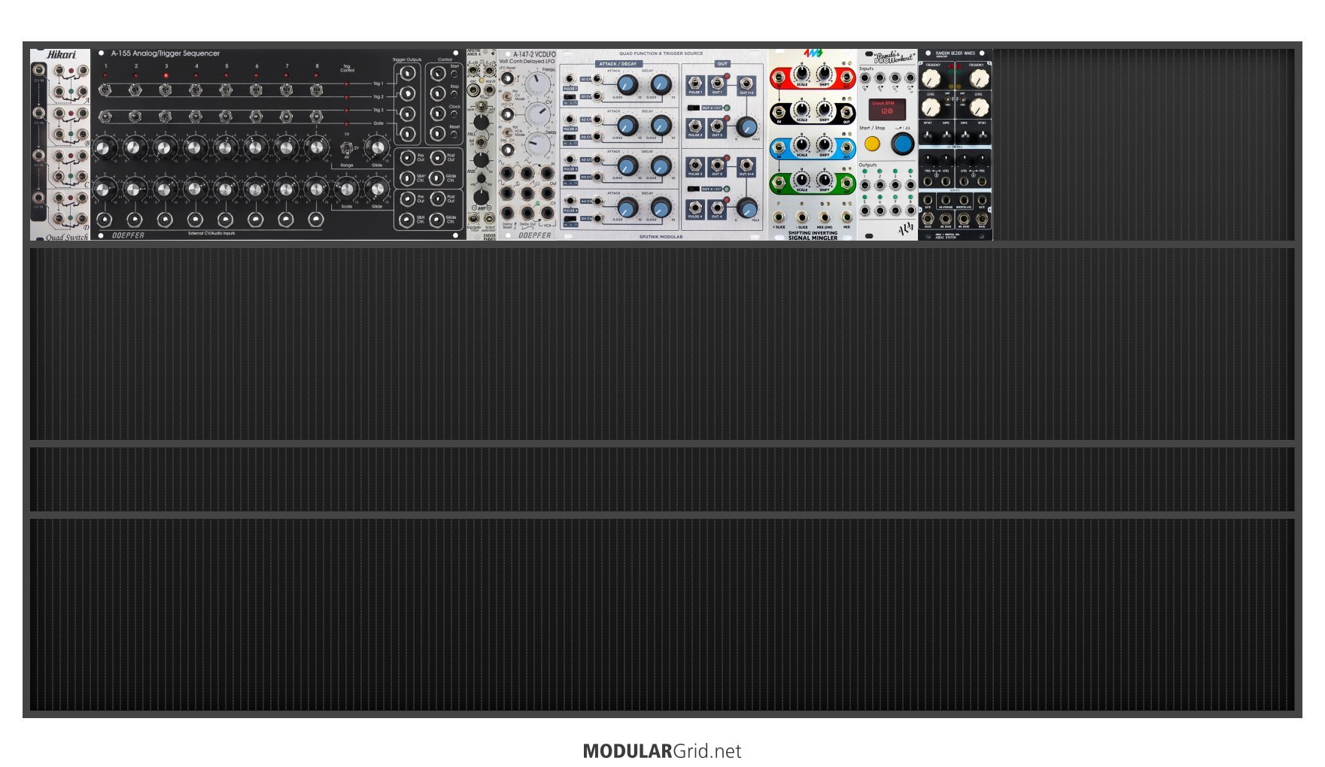This screenshot has height=767, width=1325.
Task: Turn the Airstreamer RISE knob
Action: pos(481,159)
